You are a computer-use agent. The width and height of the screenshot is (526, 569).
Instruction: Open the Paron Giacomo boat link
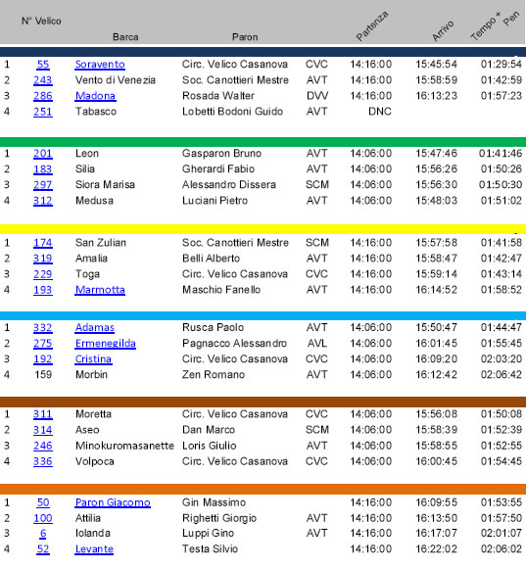pyautogui.click(x=113, y=502)
